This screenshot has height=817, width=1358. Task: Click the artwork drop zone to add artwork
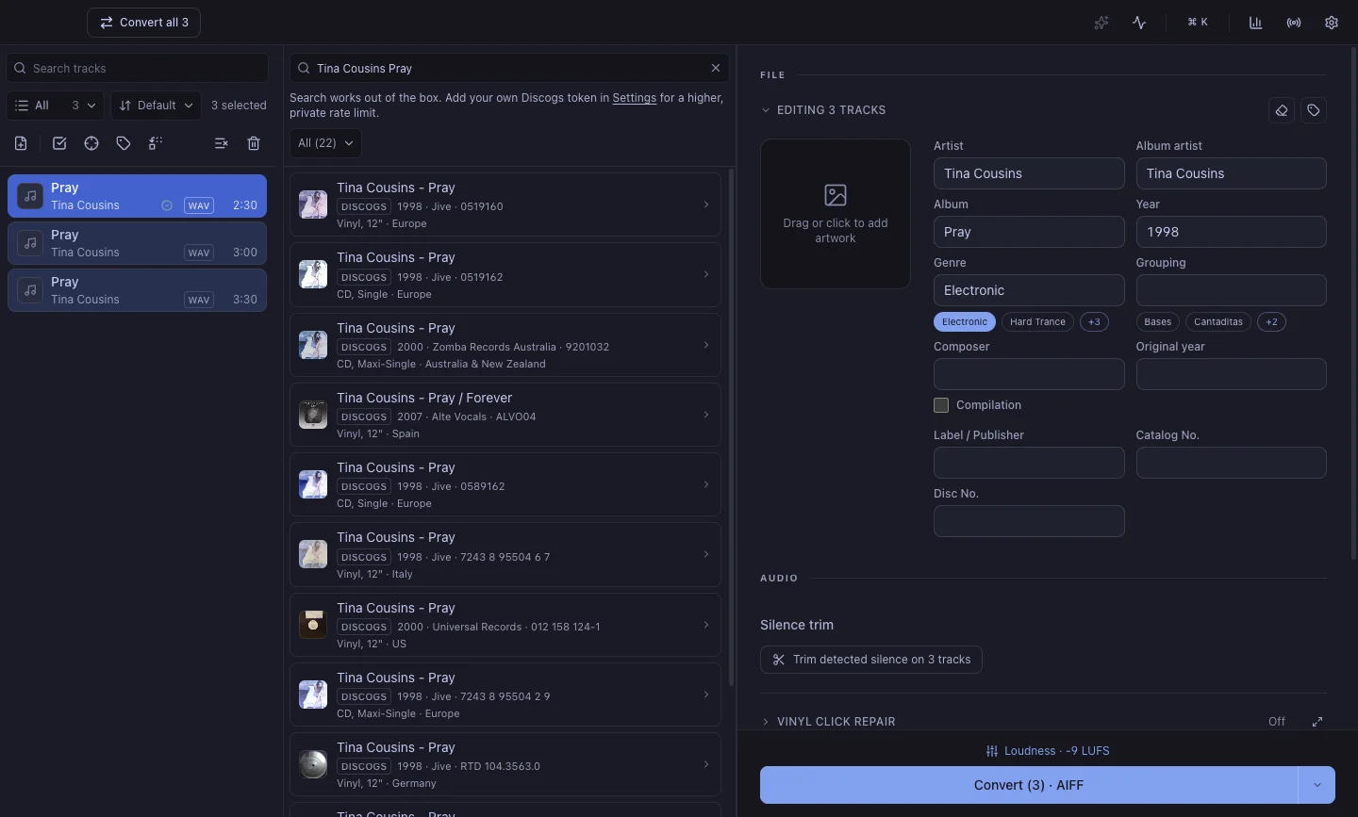pyautogui.click(x=836, y=214)
